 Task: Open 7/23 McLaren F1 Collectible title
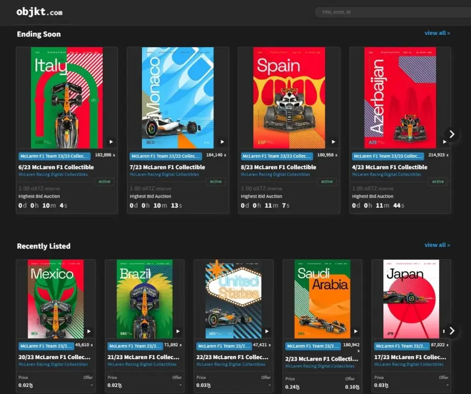pyautogui.click(x=167, y=167)
